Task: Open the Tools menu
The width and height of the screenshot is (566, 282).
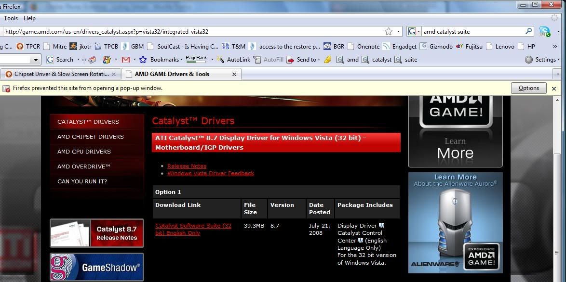Action: [11, 18]
